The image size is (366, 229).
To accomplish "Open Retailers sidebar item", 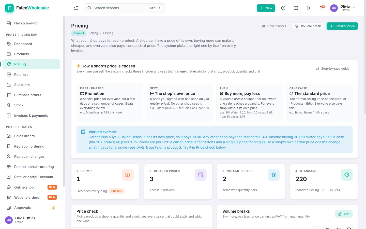I will click(x=32, y=75).
